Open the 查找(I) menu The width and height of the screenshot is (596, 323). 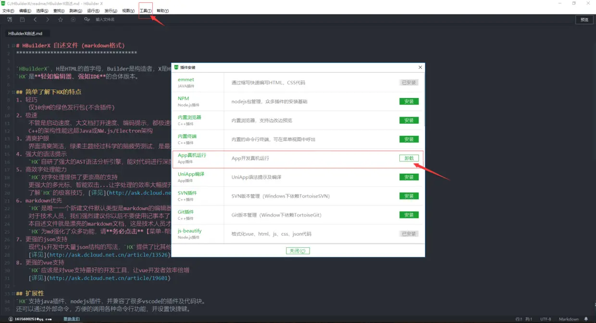(59, 11)
